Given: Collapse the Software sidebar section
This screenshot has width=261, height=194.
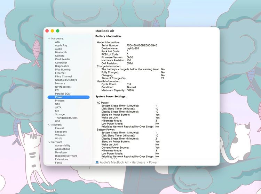Looking at the screenshot, I should click(49, 142).
